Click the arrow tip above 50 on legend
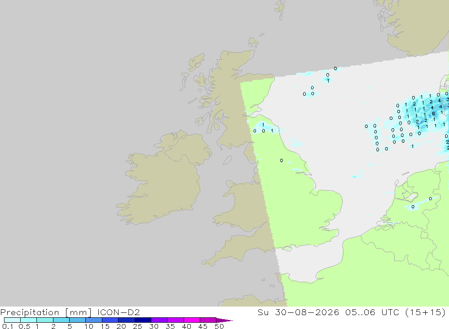Image resolution: width=449 pixels, height=329 pixels. click(x=224, y=320)
